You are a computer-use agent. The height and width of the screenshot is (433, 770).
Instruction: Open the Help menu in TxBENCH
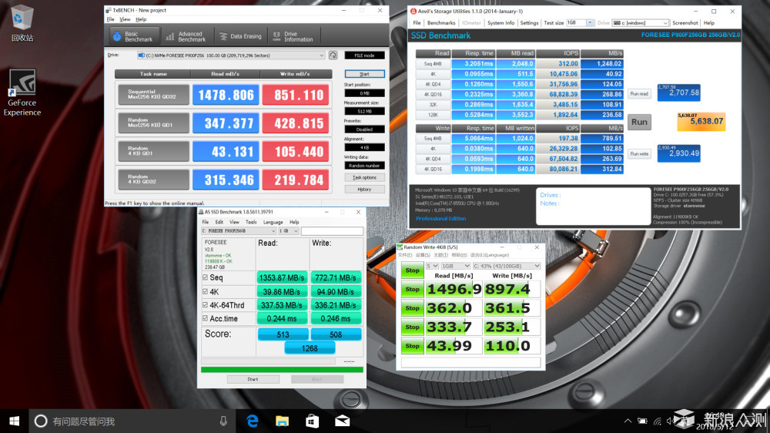click(x=141, y=19)
